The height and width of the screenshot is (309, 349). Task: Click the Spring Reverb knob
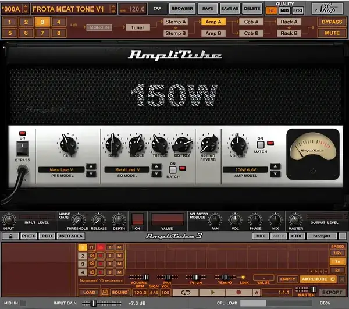point(208,143)
